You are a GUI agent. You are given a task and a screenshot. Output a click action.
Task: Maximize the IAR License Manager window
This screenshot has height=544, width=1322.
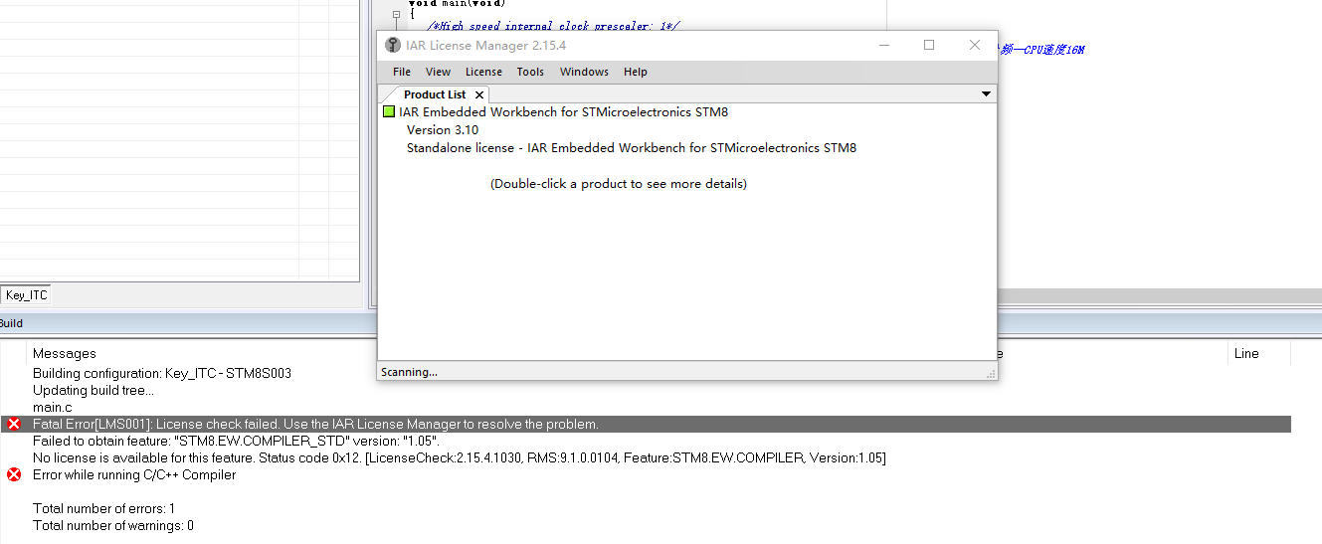tap(929, 45)
